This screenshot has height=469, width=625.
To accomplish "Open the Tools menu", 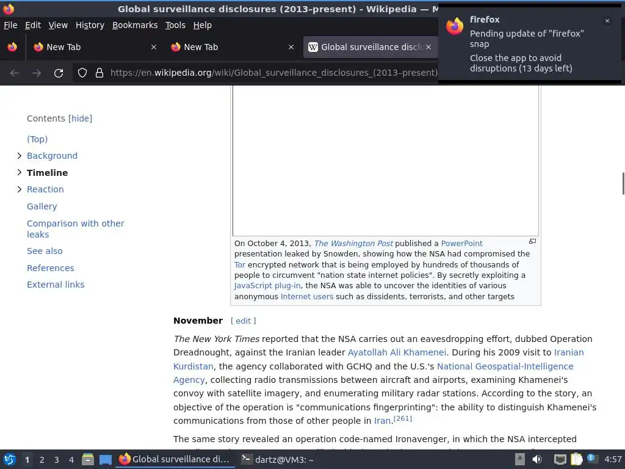I will tap(175, 25).
